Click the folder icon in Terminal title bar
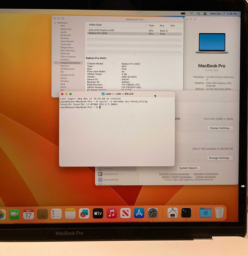 (x=103, y=94)
